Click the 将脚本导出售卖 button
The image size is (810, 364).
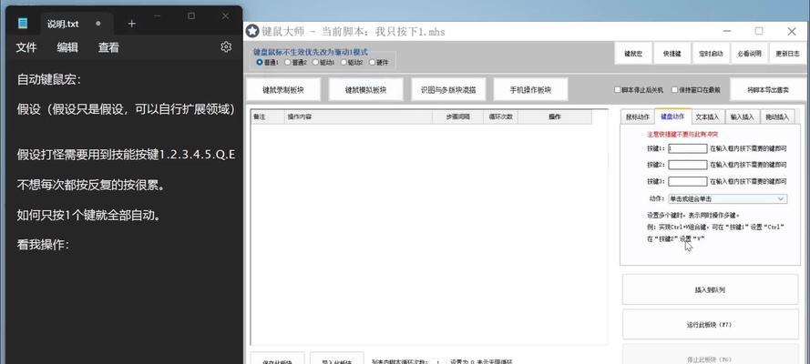(x=768, y=90)
